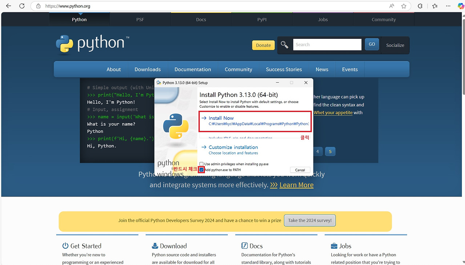Viewport: 465px width, 265px height.
Task: Open the Events navigation menu
Action: [x=350, y=69]
